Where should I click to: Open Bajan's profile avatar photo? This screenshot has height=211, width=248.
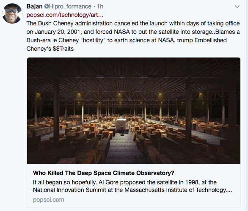tap(12, 14)
